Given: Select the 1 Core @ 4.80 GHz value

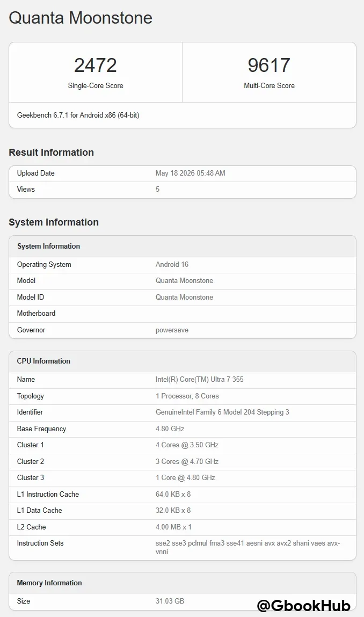Looking at the screenshot, I should point(185,477).
